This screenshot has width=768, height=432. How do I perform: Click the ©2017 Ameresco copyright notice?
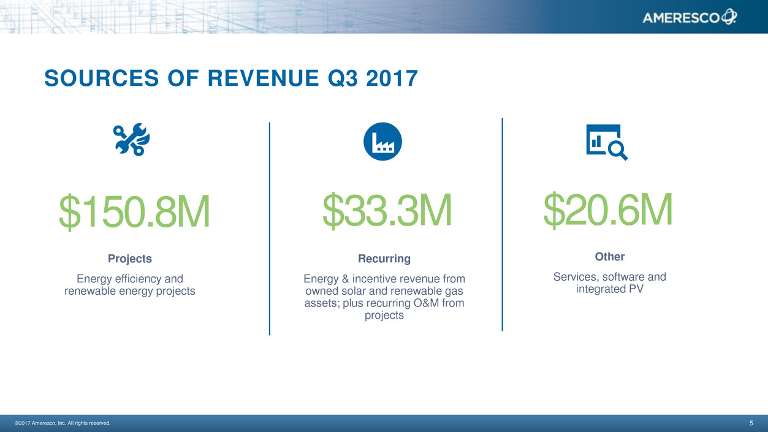coord(63,423)
